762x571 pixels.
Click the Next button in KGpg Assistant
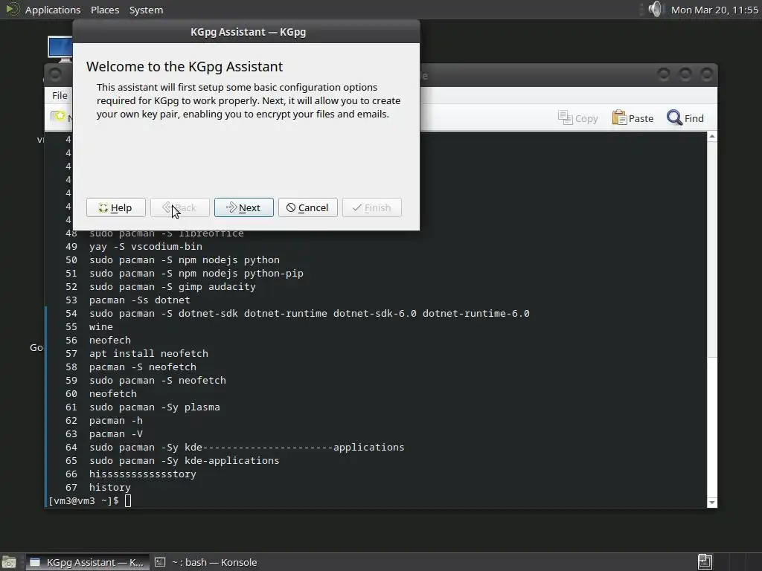[x=243, y=208]
